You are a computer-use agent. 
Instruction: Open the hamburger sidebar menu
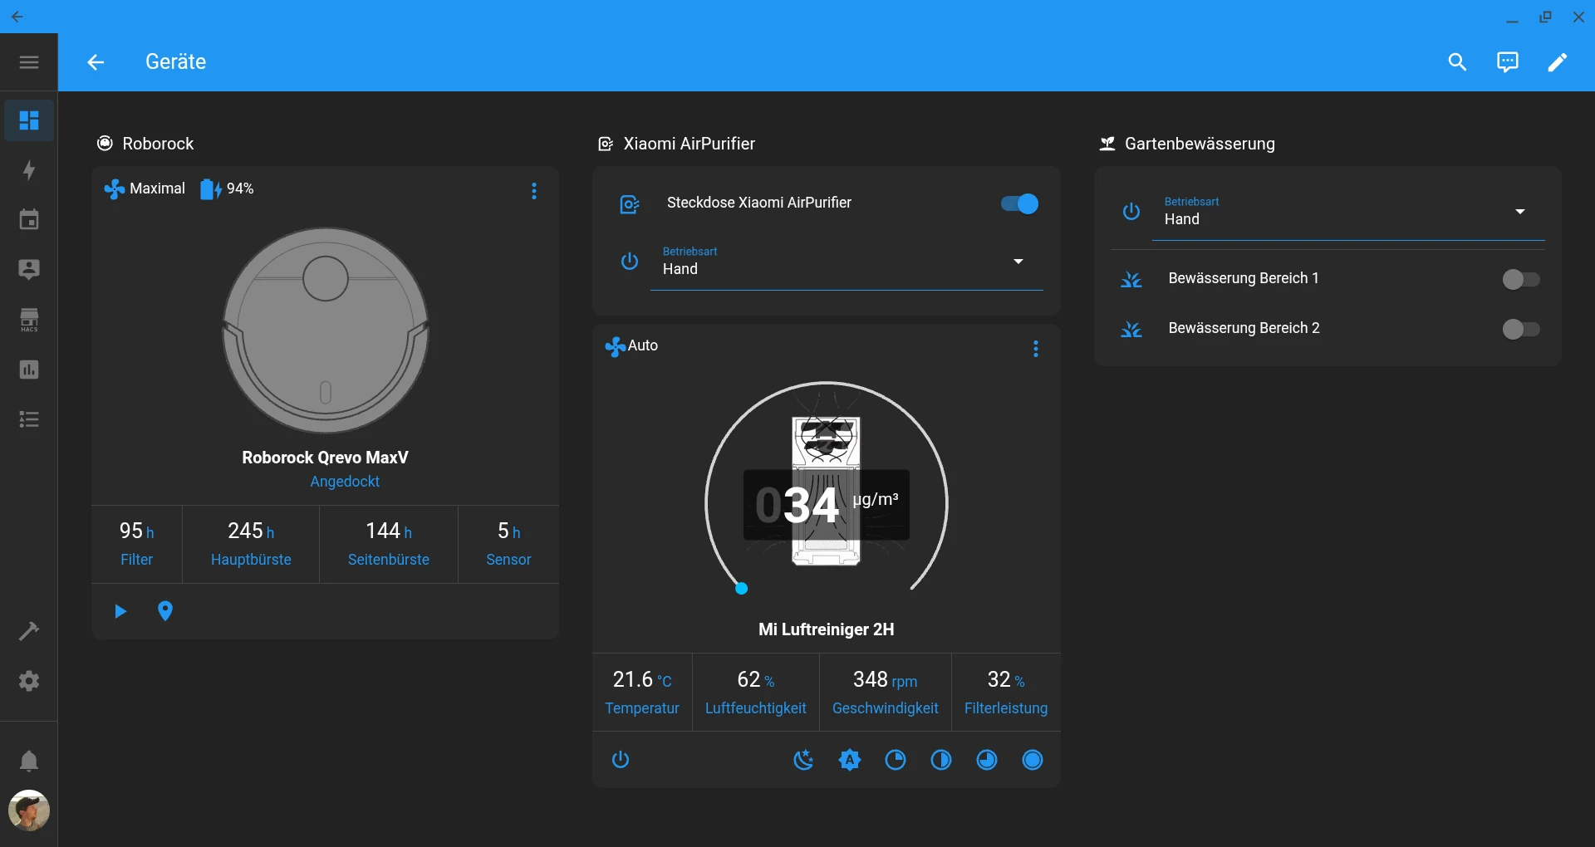click(x=29, y=62)
